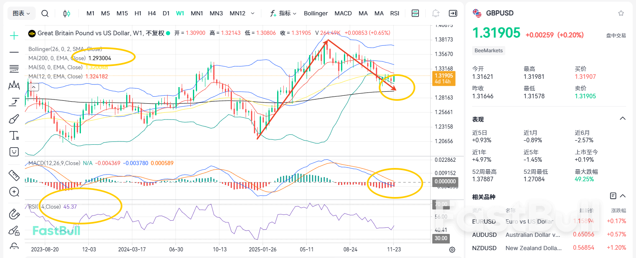Click the 70.00 RSI level label
Viewport: 636px width, 258px height.
click(440, 204)
